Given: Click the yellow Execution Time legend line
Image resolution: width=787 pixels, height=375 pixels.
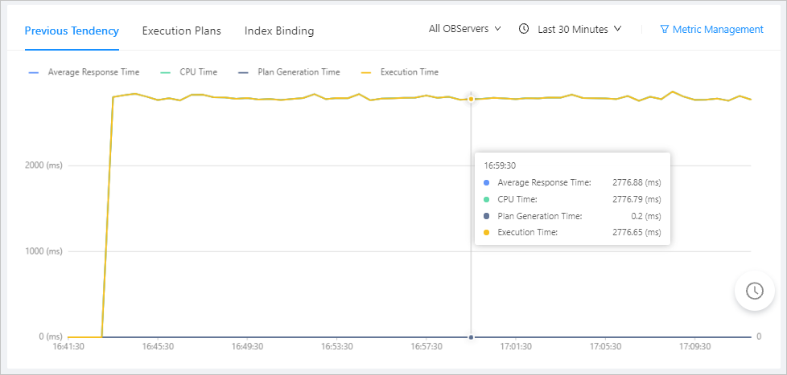Looking at the screenshot, I should tap(366, 72).
